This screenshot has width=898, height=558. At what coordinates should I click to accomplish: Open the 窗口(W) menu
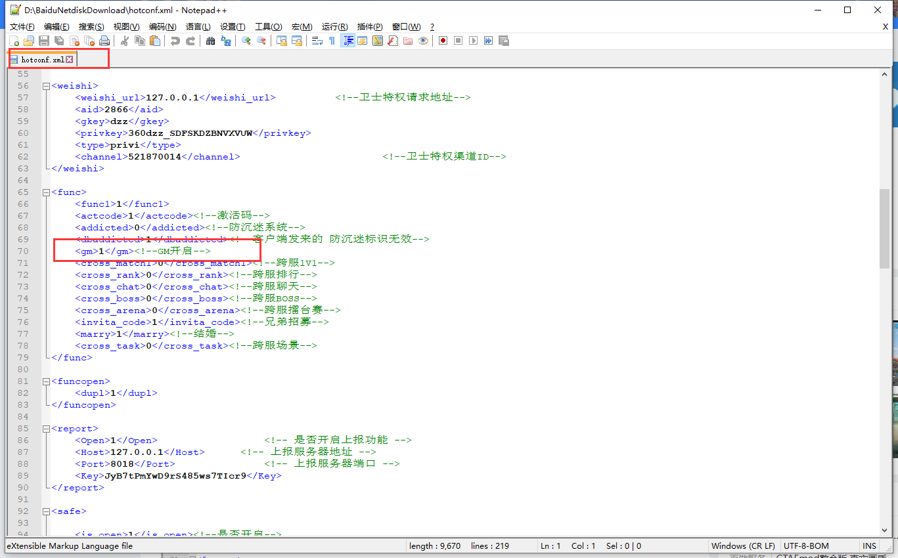pyautogui.click(x=406, y=27)
